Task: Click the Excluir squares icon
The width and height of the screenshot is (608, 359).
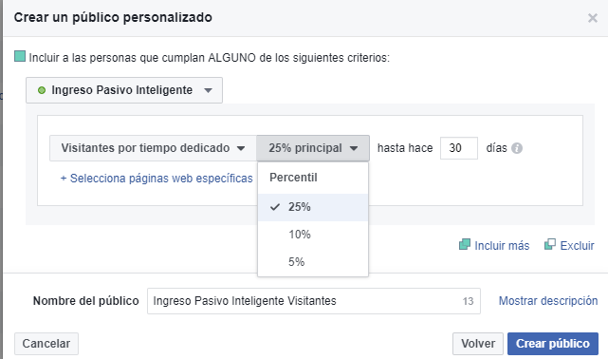Action: click(550, 244)
